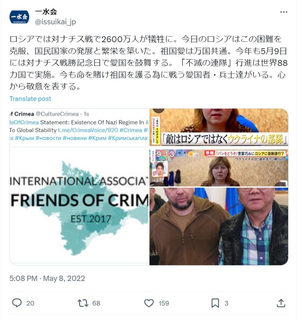Open the woman in leopard top image

219,127
